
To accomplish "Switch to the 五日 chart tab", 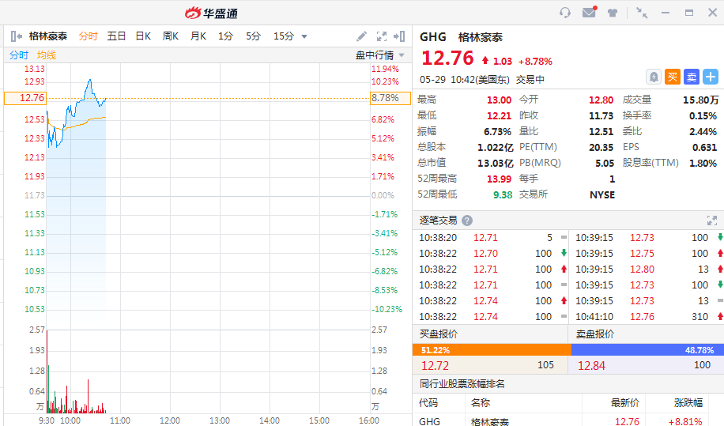I will (x=116, y=36).
